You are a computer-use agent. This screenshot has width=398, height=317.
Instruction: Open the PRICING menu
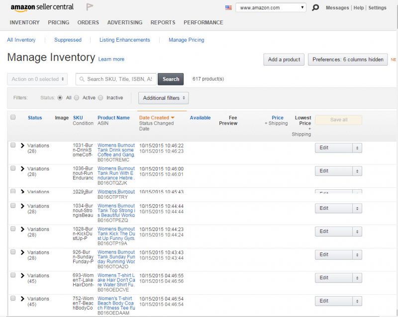(59, 22)
